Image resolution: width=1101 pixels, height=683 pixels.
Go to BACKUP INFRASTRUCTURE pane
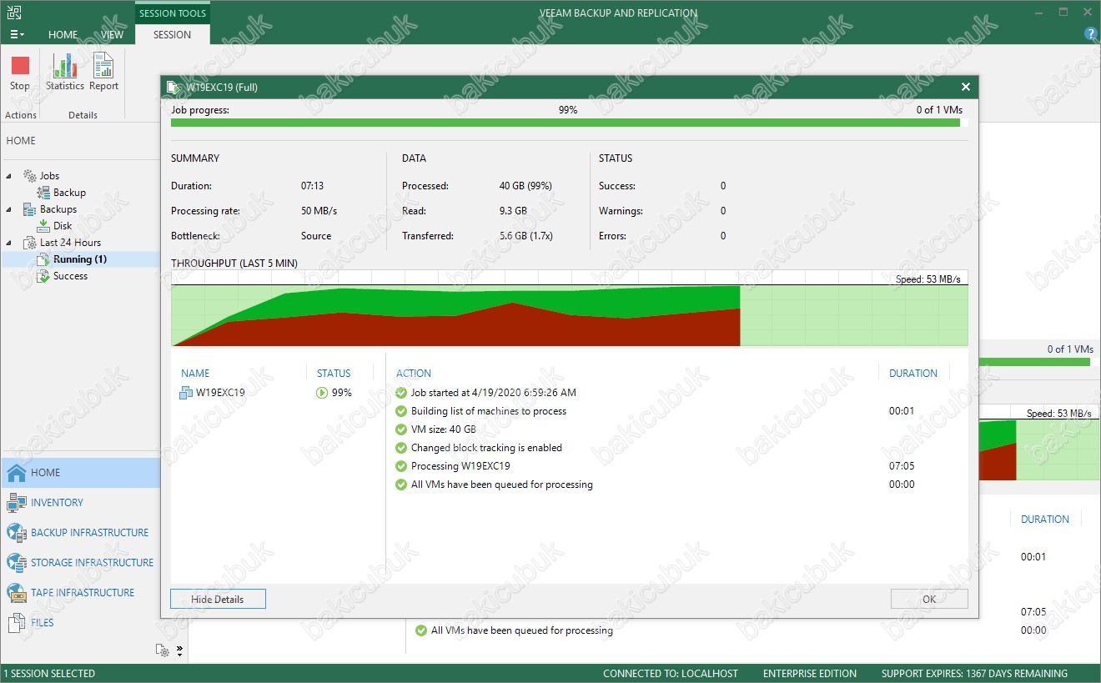coord(80,533)
